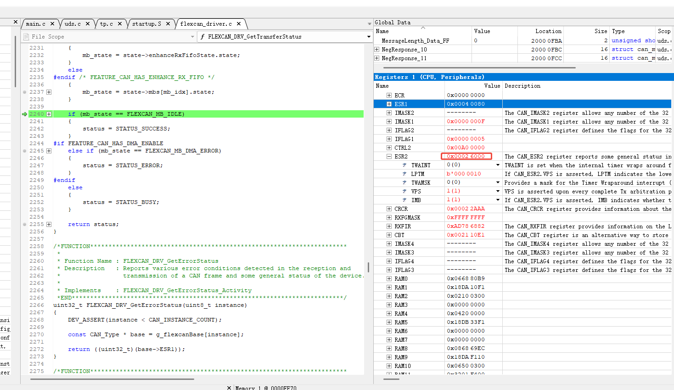Close the left workspace panel with the X
The image size is (674, 390).
(16, 22)
